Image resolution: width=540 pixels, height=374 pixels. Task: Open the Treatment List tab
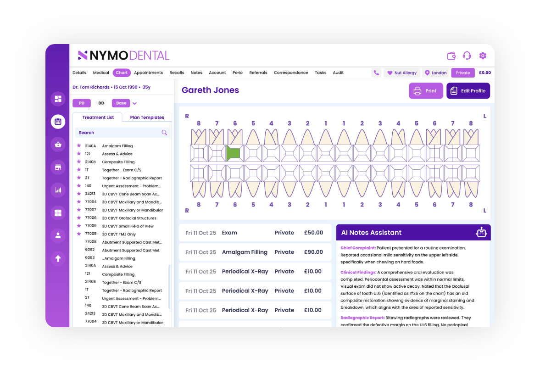pos(98,117)
